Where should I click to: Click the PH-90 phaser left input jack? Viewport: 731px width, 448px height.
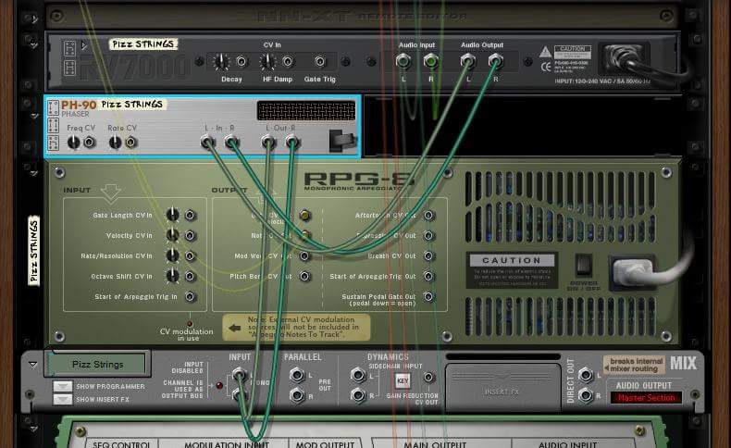207,142
